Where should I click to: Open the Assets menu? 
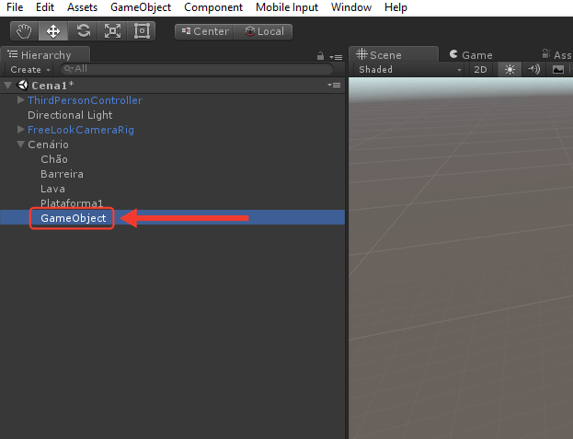(x=82, y=7)
